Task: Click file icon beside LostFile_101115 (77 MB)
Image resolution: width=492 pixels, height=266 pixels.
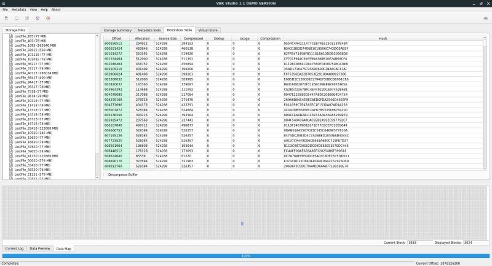Action: 11,55
